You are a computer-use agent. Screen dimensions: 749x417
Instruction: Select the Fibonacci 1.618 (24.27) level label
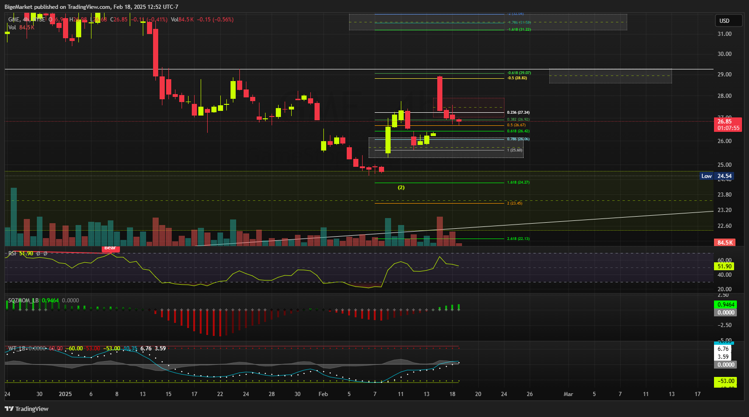tap(518, 182)
